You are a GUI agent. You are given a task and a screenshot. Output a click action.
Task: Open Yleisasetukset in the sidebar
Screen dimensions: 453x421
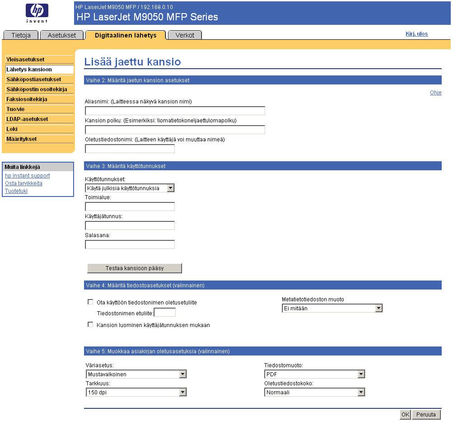click(x=39, y=59)
